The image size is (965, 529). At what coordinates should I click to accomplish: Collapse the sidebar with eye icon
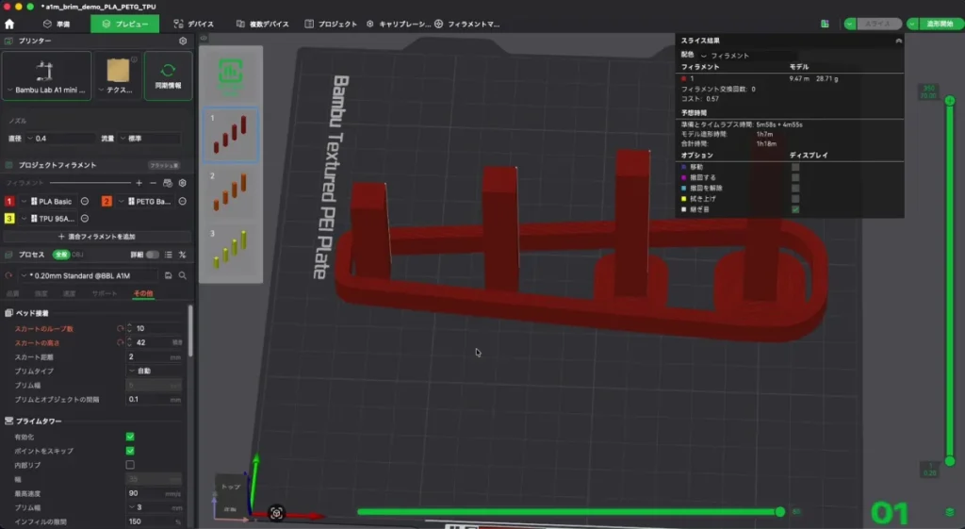click(204, 38)
